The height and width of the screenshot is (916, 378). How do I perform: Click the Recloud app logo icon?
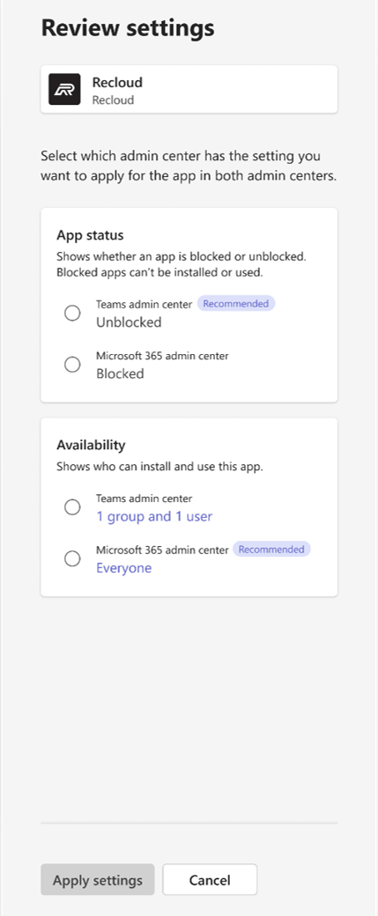(64, 89)
